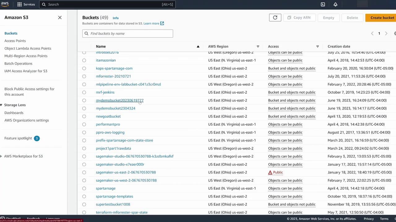Open Batch Operations in sidebar

point(18,64)
